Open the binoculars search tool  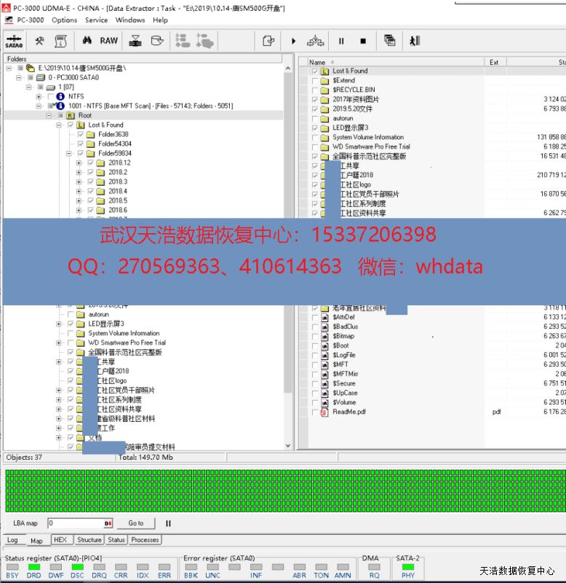click(x=88, y=41)
